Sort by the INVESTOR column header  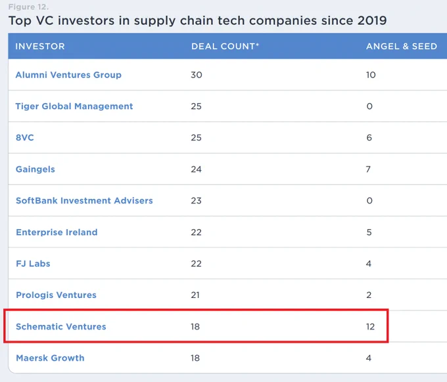(40, 46)
